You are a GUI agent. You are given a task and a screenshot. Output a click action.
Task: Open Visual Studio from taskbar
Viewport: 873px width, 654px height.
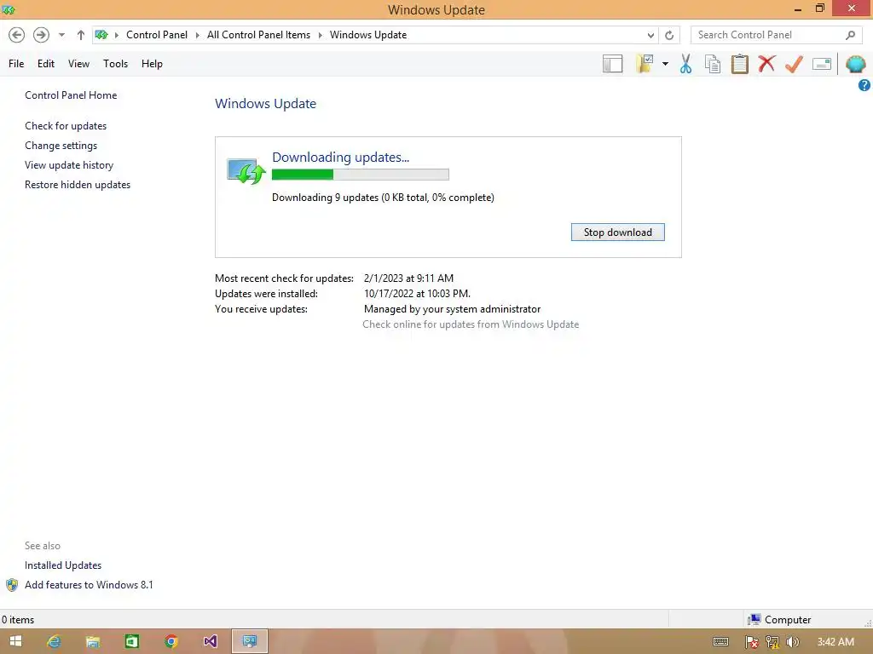210,641
